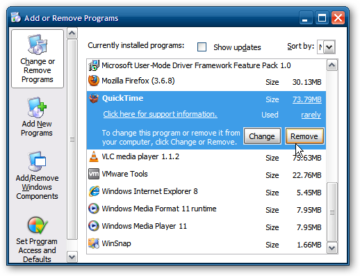Image resolution: width=360 pixels, height=276 pixels.
Task: Click program list scrollbar up arrow
Action: click(x=332, y=65)
